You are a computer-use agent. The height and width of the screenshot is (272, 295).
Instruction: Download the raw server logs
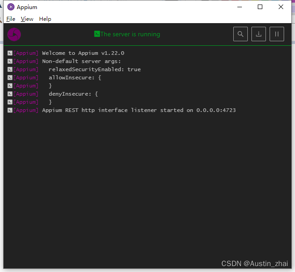[x=259, y=34]
